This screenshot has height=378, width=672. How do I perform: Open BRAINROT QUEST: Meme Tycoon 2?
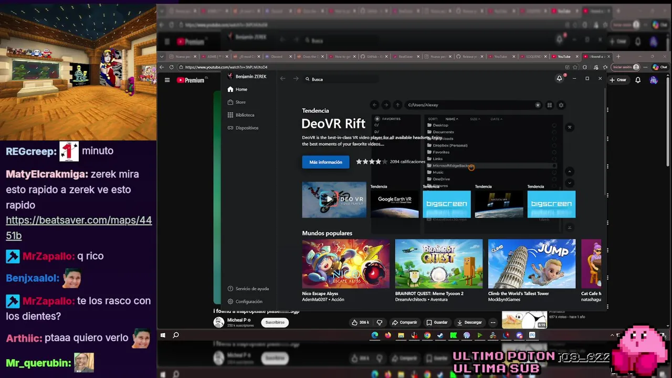coord(438,264)
